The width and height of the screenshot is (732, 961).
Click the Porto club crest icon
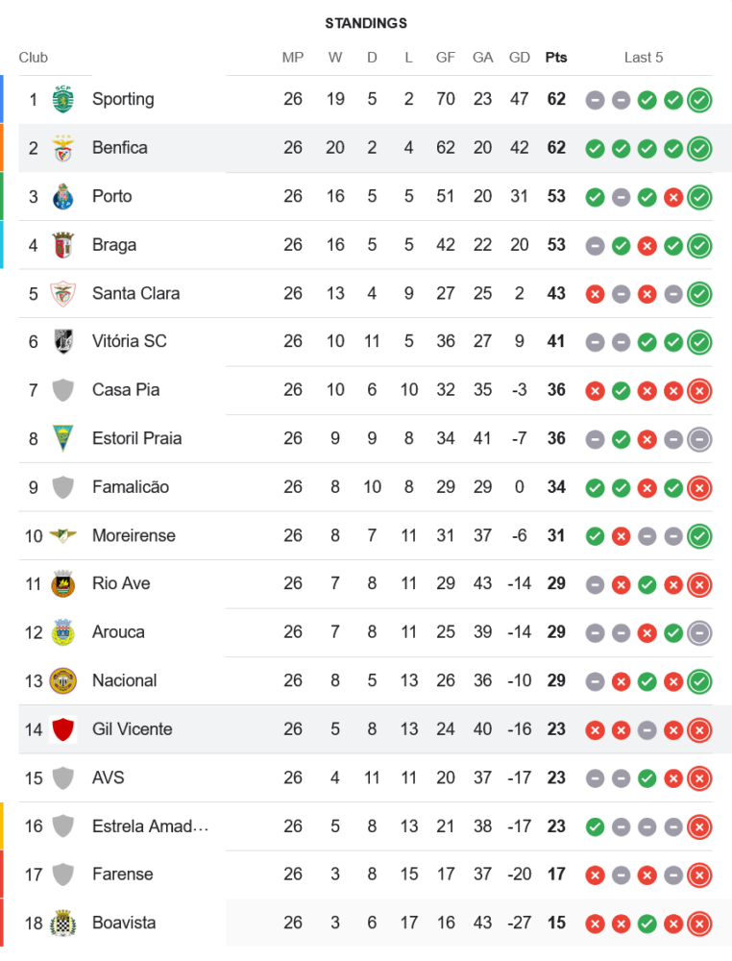coord(63,196)
